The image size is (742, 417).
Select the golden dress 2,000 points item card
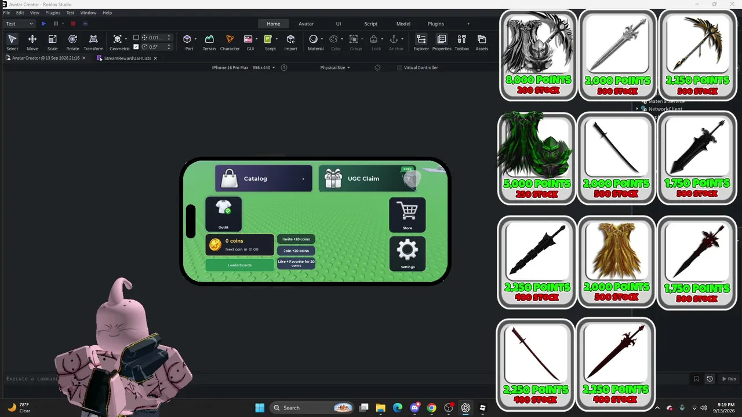point(617,262)
